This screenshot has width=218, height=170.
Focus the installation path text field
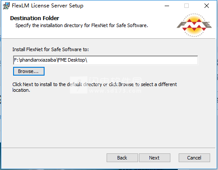tap(105, 60)
